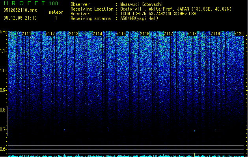This screenshot has width=248, height=157.
Task: Click the meteor label
Action: (56, 12)
